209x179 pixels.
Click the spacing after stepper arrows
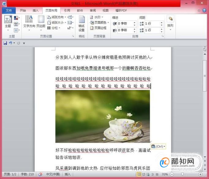click(x=161, y=30)
